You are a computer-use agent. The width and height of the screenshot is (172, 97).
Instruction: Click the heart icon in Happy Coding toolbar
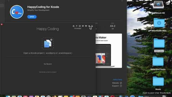click(86, 26)
